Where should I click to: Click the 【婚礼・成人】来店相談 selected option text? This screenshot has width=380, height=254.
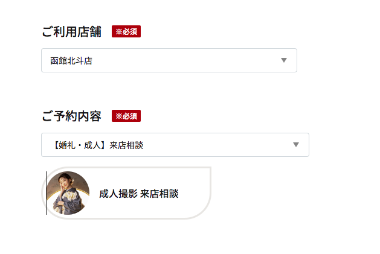[x=97, y=145]
